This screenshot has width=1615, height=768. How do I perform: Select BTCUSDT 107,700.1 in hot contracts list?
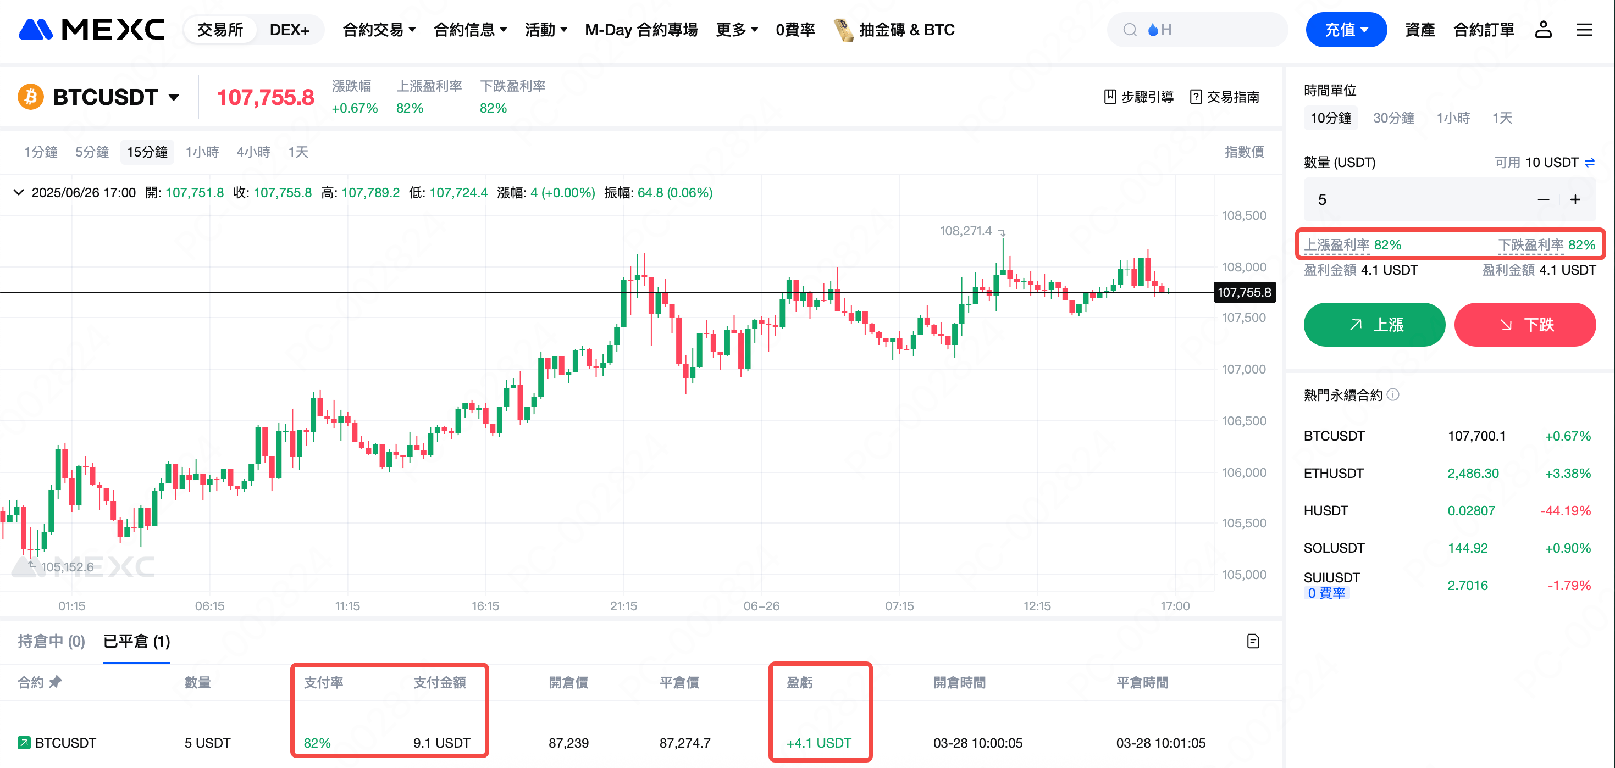1447,436
